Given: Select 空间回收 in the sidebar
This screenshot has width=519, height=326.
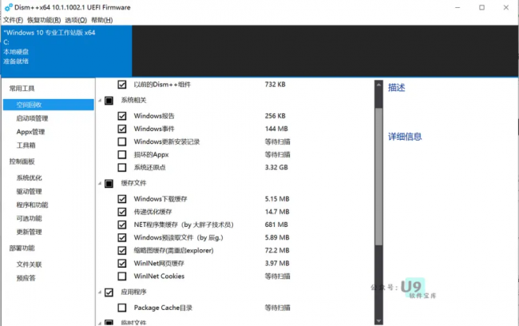Looking at the screenshot, I should (x=49, y=105).
